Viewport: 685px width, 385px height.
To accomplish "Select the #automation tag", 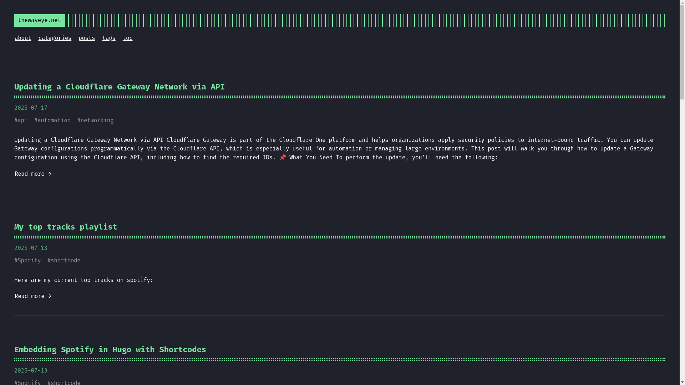I will pyautogui.click(x=52, y=120).
